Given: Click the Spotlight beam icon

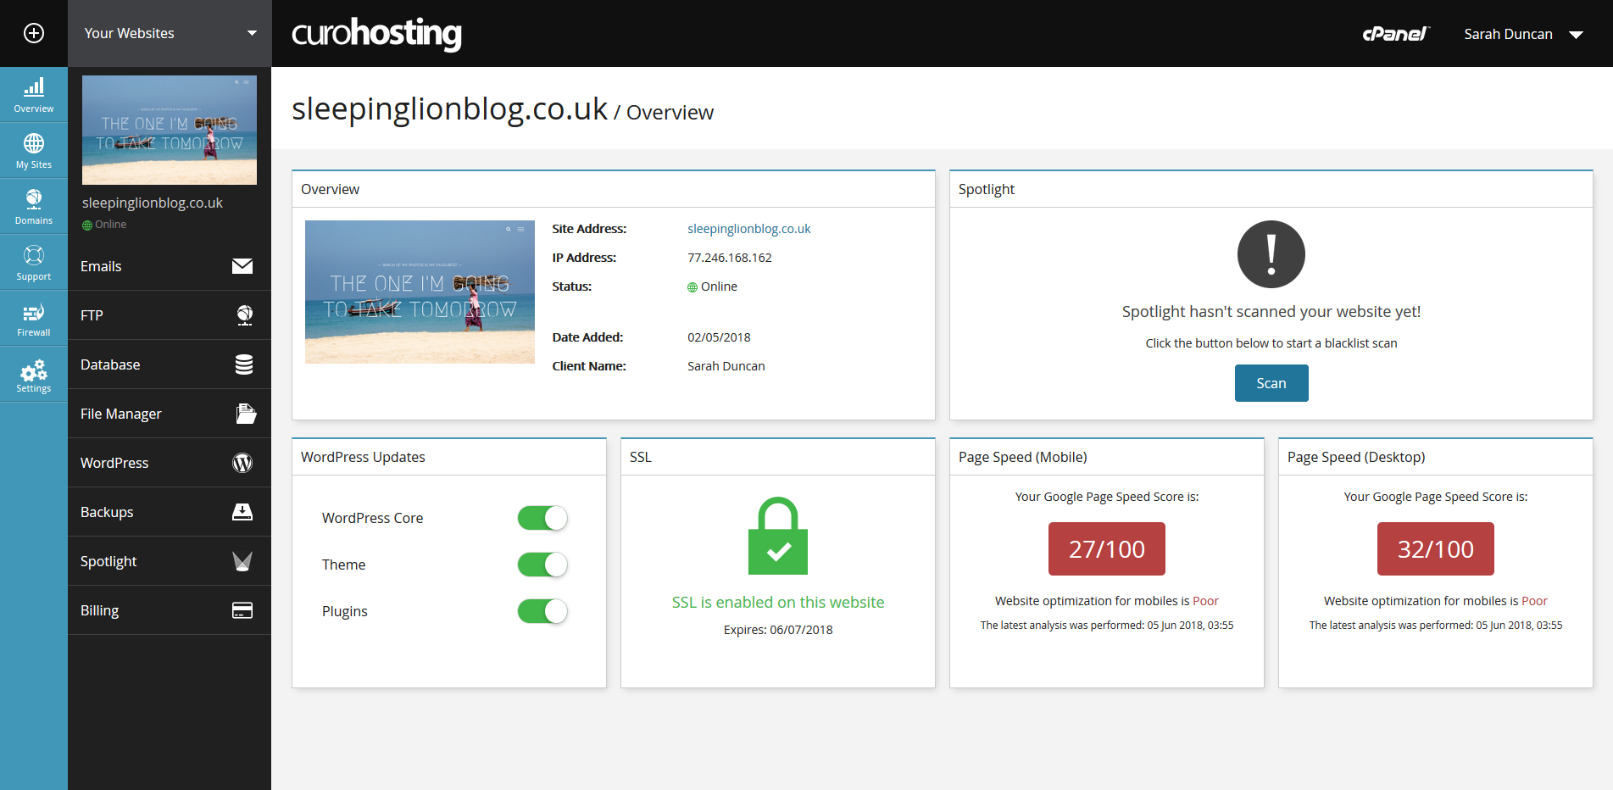Looking at the screenshot, I should tap(242, 561).
